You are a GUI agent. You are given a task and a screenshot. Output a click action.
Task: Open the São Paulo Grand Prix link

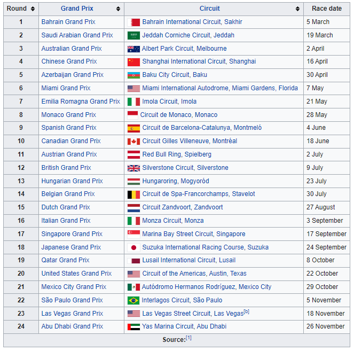pyautogui.click(x=72, y=300)
